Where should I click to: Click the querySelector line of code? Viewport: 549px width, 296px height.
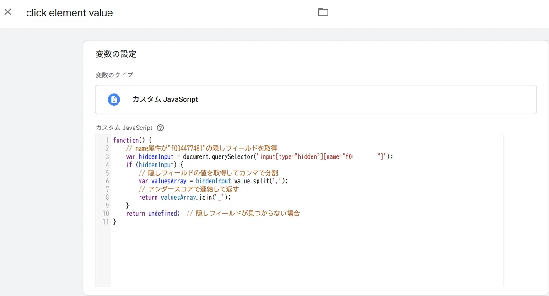click(259, 156)
